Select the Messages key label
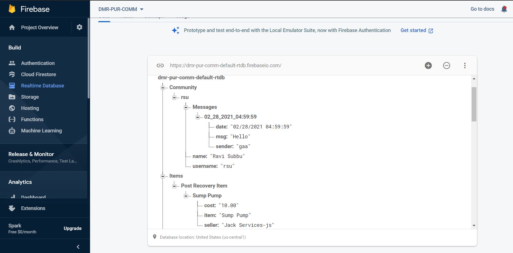 coord(205,107)
